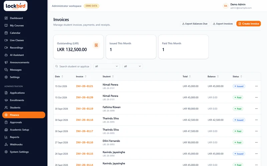
Task: Open AI Assistant robot icon
Action: [x=6, y=55]
